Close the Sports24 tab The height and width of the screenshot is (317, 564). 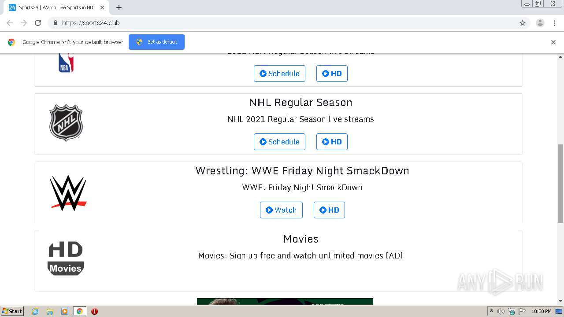(102, 7)
